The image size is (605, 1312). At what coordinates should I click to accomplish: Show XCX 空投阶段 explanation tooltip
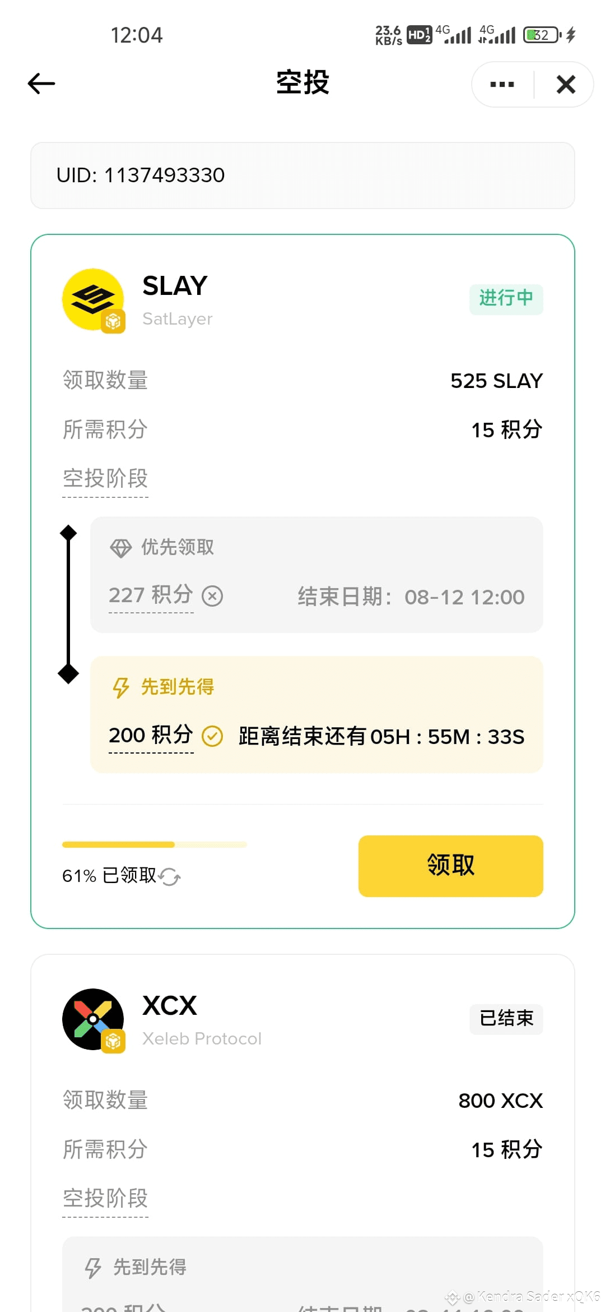105,1199
